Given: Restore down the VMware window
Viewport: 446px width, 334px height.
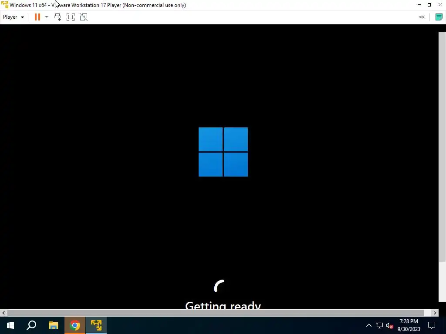Looking at the screenshot, I should (429, 5).
